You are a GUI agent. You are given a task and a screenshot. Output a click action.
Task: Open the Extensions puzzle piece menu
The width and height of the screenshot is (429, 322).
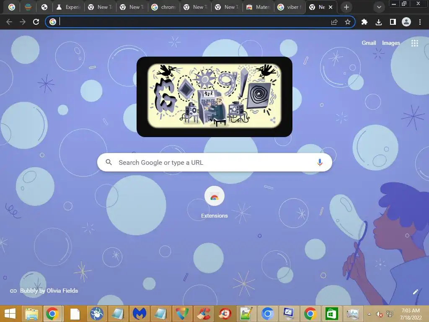364,22
